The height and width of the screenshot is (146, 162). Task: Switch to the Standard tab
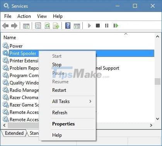[34, 133]
